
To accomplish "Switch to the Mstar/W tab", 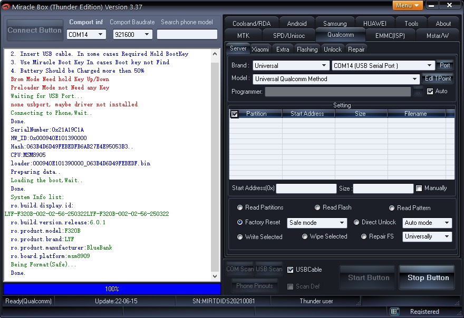I will pyautogui.click(x=437, y=35).
